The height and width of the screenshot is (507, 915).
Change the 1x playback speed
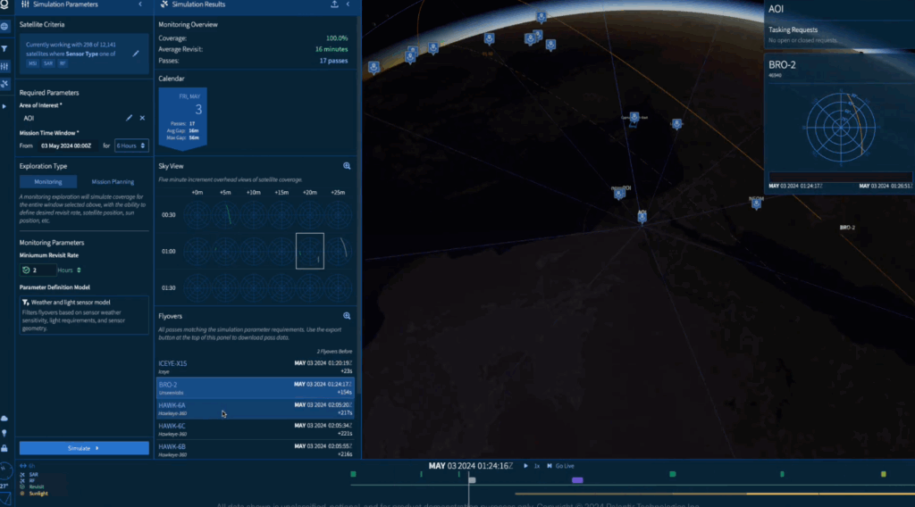coord(537,466)
